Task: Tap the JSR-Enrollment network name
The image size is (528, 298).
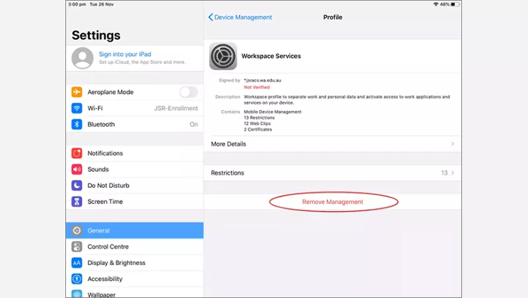Action: tap(176, 108)
